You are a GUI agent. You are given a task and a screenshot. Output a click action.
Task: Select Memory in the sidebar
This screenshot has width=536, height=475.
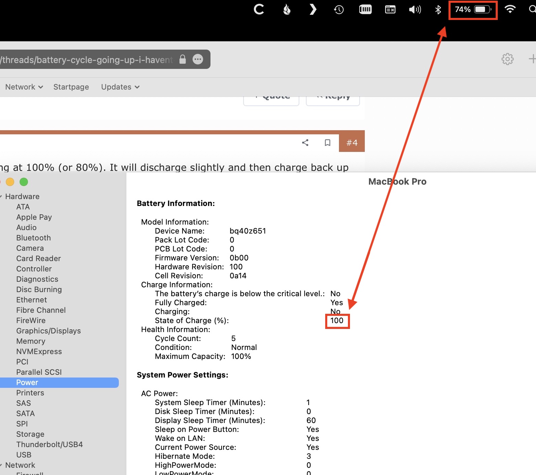click(31, 341)
